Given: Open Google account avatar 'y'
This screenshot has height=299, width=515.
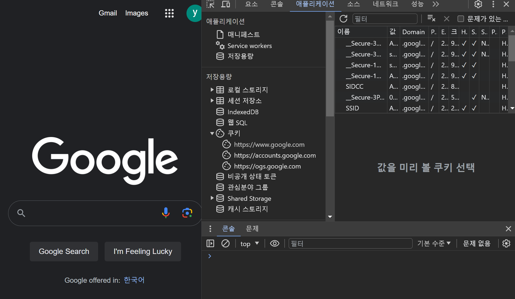Looking at the screenshot, I should [x=194, y=13].
